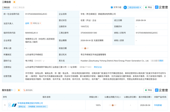This screenshot has height=112, width=170.
Task: Click the bell alert icon beside 工商信息 heading
Action: (14, 2)
